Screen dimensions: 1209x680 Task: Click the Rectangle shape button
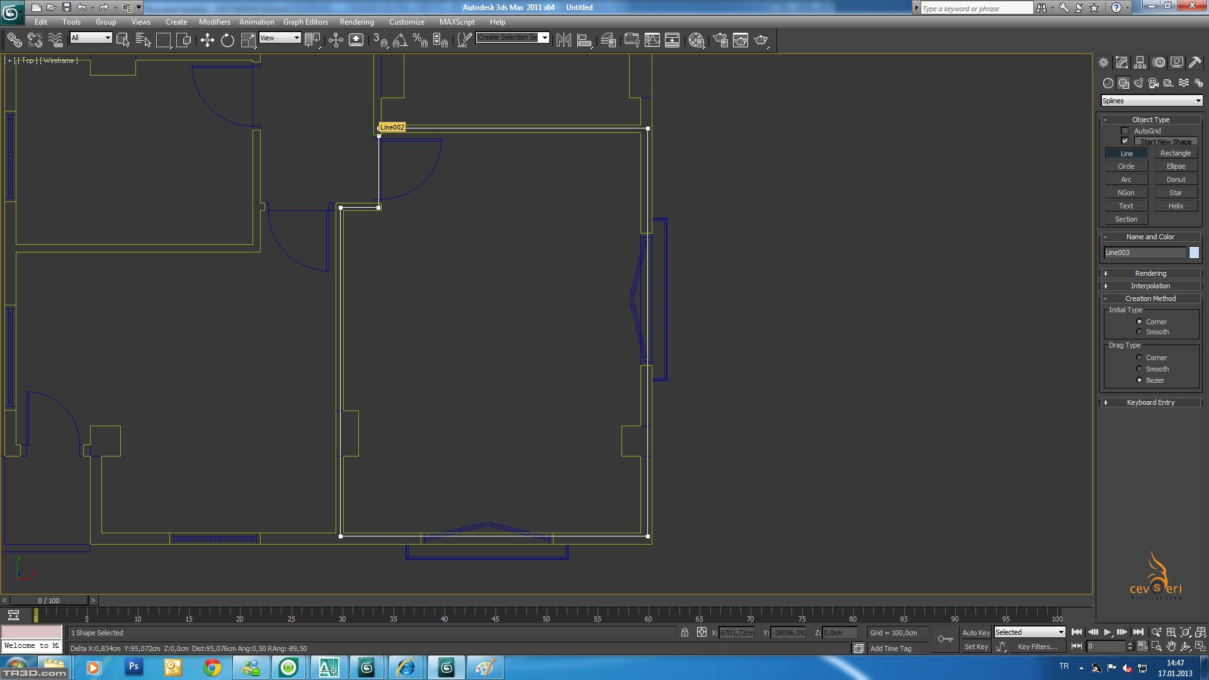pos(1175,153)
